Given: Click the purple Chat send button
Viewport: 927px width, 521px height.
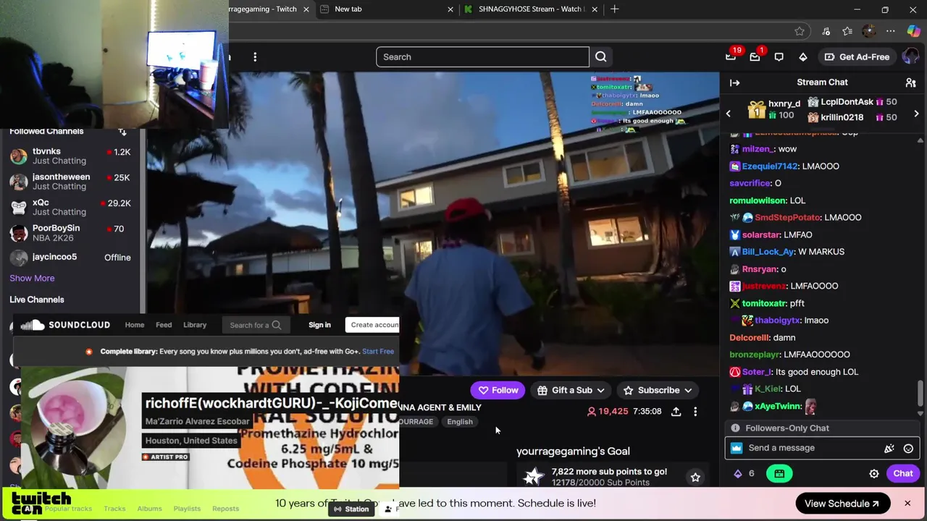Looking at the screenshot, I should [902, 473].
